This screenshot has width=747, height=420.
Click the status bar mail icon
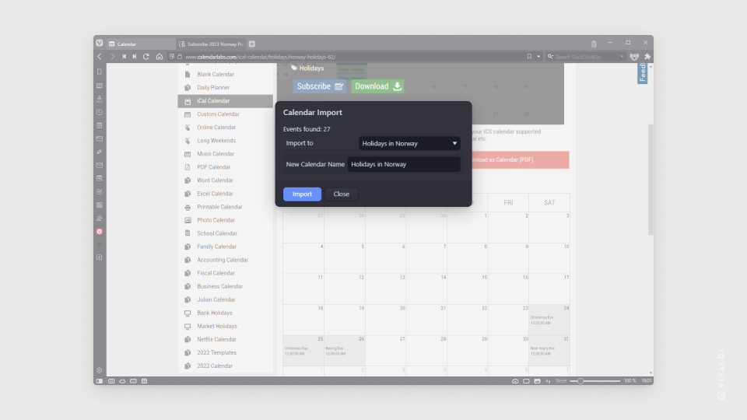(133, 381)
